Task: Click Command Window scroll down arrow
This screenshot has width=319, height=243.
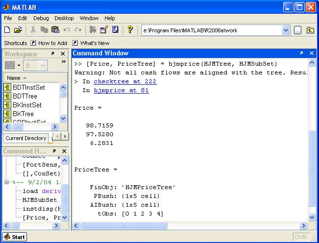Action: click(x=312, y=217)
